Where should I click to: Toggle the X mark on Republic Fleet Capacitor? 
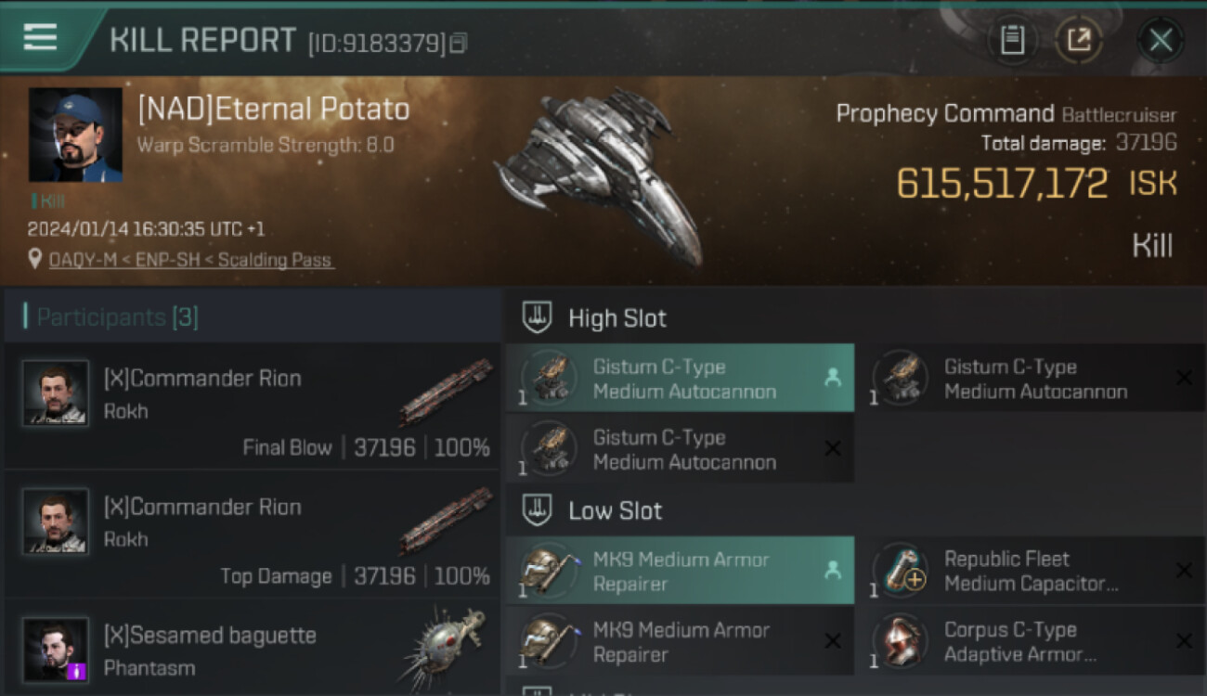1184,571
